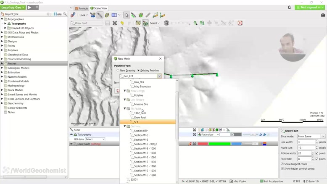Image resolution: width=327 pixels, height=184 pixels.
Task: Click the camera screenshot icon
Action: 323,15
